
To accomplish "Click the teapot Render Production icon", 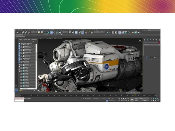I will [x=139, y=32].
